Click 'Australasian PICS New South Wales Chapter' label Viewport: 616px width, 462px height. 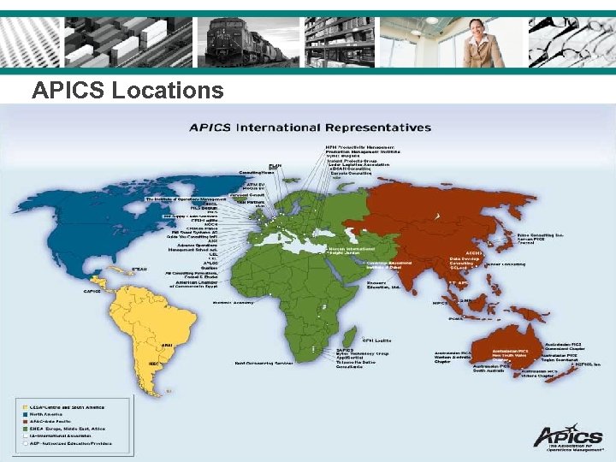(510, 355)
